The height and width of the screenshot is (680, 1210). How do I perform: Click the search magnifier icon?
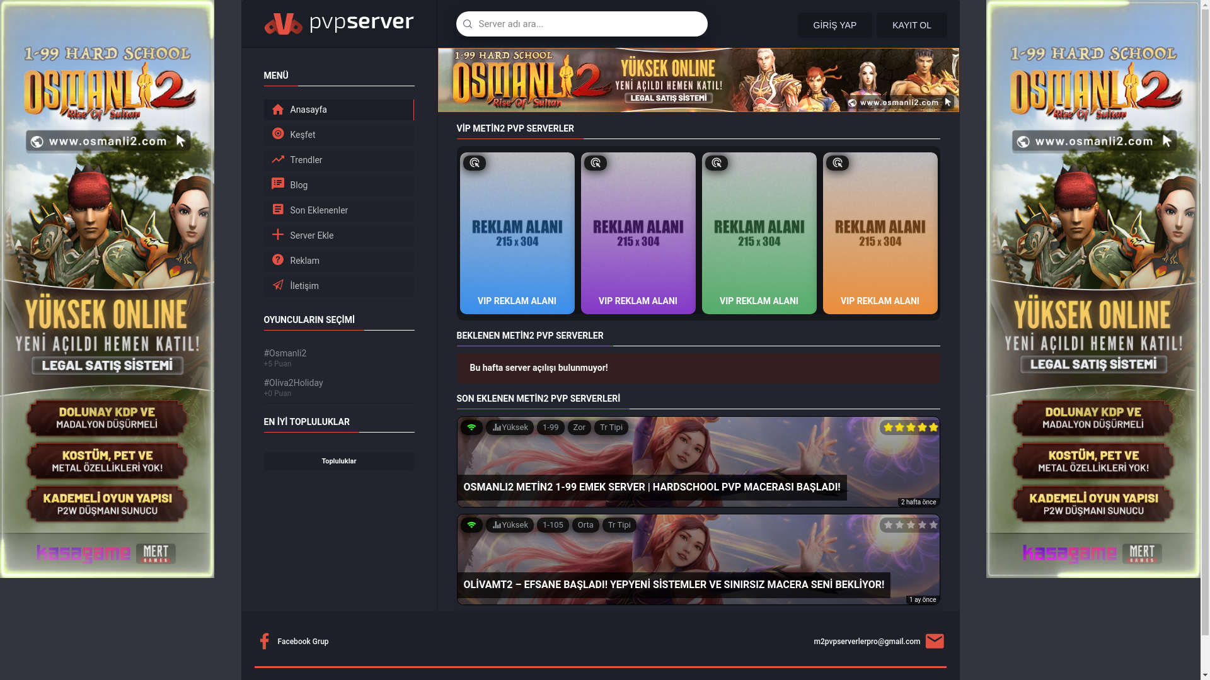click(x=468, y=24)
